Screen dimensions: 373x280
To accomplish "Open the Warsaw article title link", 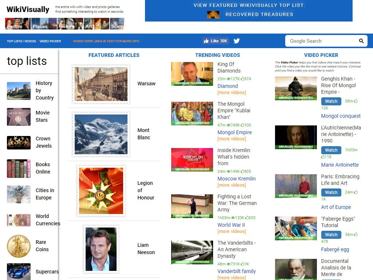I will coord(146,83).
